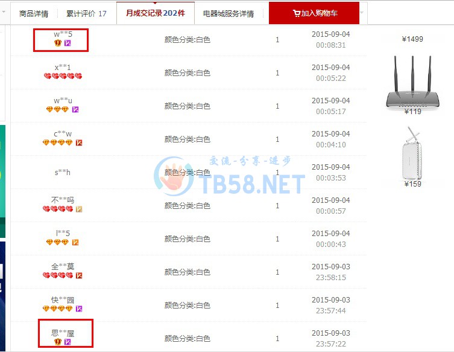The height and width of the screenshot is (352, 454).
Task: Click the crown rank icon under w**5
Action: (58, 43)
